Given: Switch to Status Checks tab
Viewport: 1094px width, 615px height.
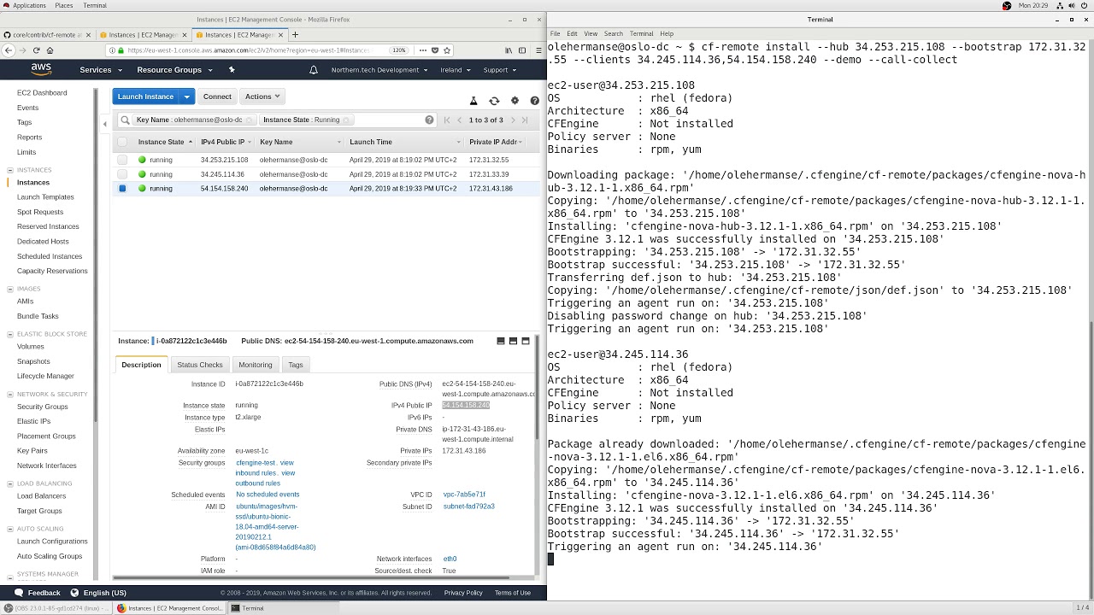Looking at the screenshot, I should point(200,365).
